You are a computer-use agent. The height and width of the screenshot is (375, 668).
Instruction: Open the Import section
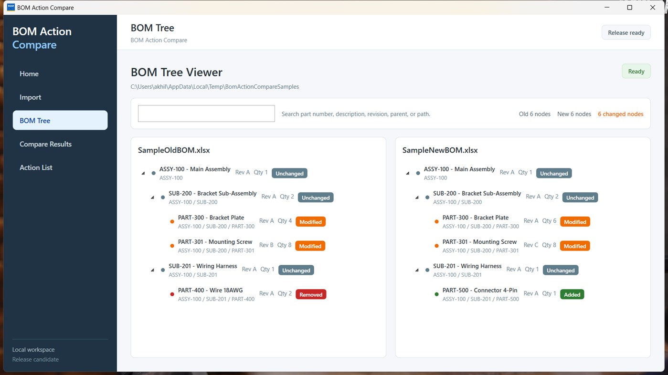coord(60,97)
